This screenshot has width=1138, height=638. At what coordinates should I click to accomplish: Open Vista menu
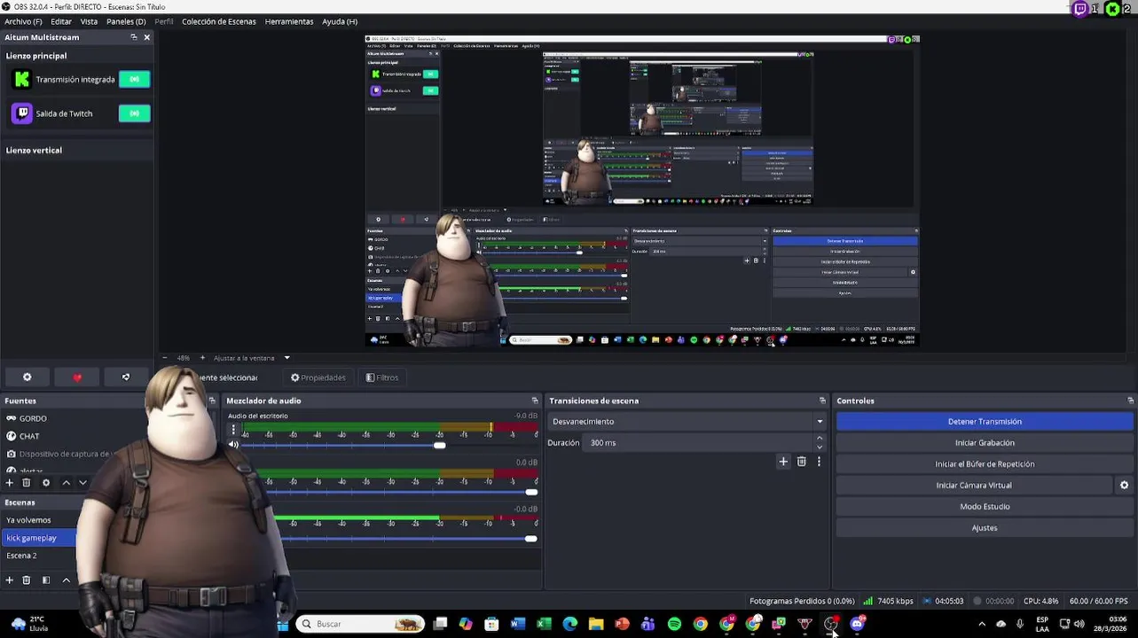click(x=90, y=21)
